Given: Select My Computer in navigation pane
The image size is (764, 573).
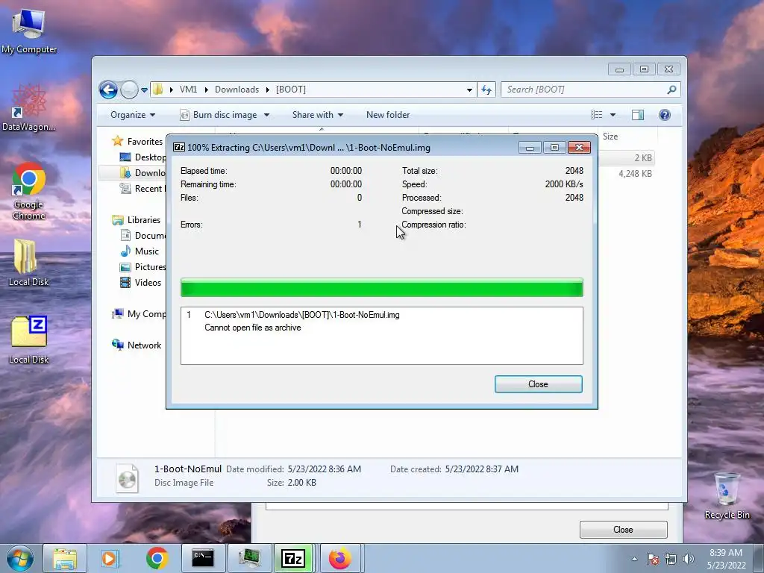Looking at the screenshot, I should tap(139, 314).
